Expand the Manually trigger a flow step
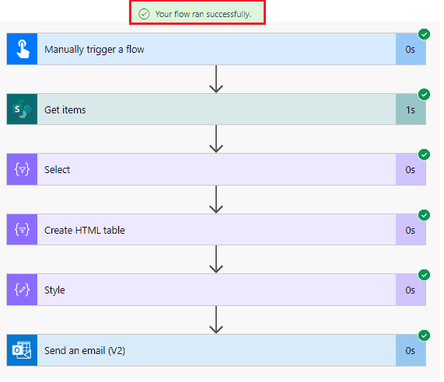444x382 pixels. 216,49
